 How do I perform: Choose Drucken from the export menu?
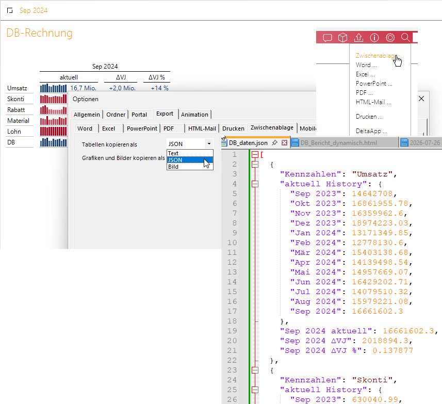369,117
